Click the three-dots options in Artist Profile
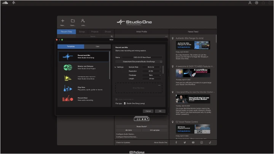The image size is (274, 154). [x=166, y=37]
